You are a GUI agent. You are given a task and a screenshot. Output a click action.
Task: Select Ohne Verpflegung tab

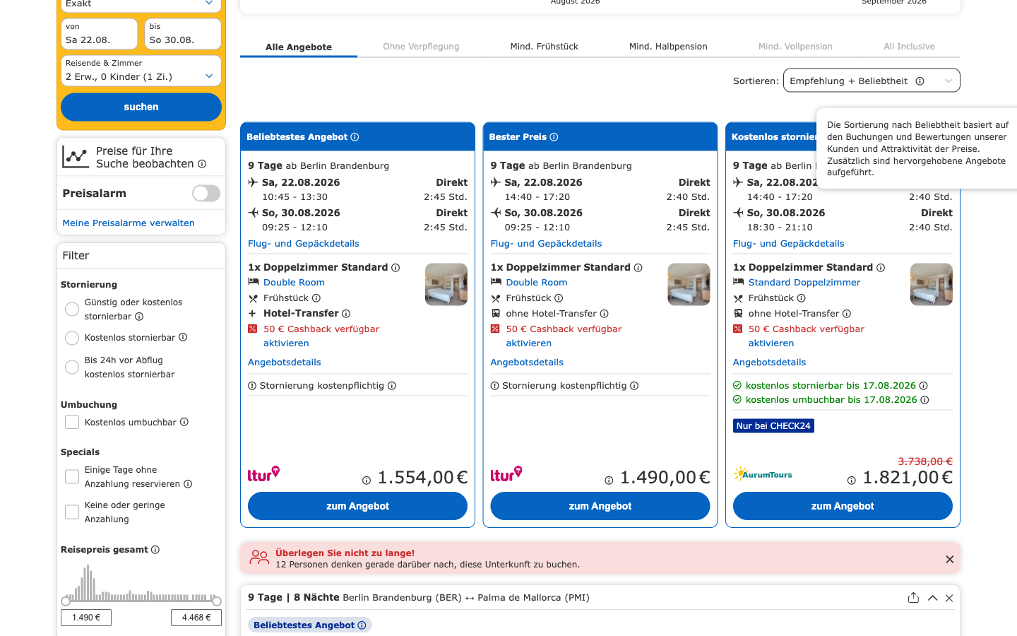(421, 47)
